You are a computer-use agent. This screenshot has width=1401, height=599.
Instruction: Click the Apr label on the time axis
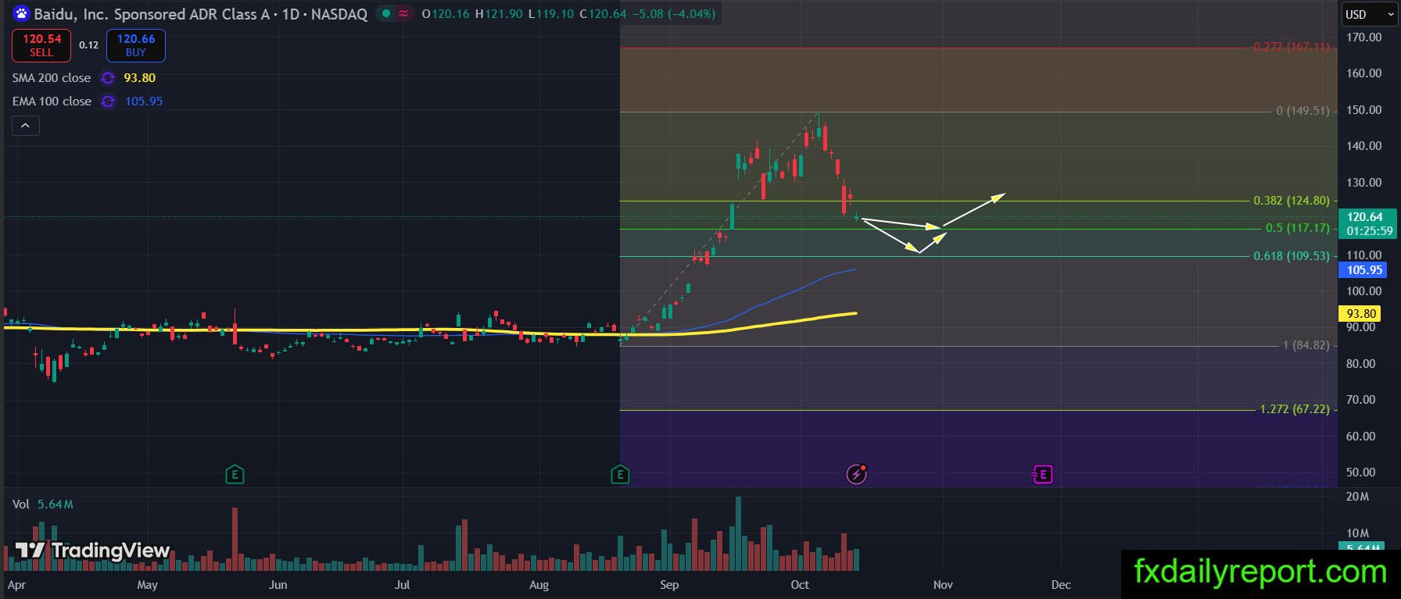[16, 585]
